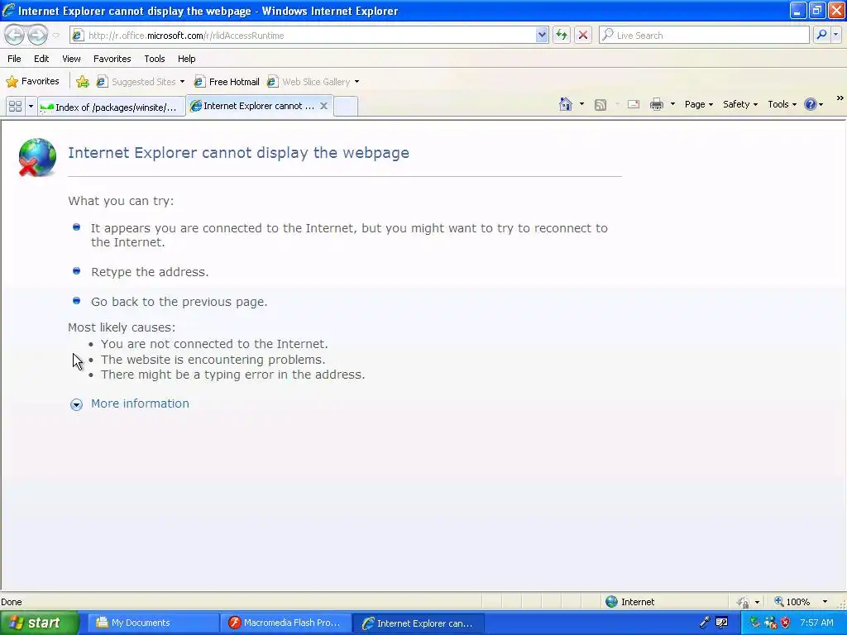This screenshot has height=635, width=847.
Task: Expand the address bar history dropdown
Action: (542, 36)
